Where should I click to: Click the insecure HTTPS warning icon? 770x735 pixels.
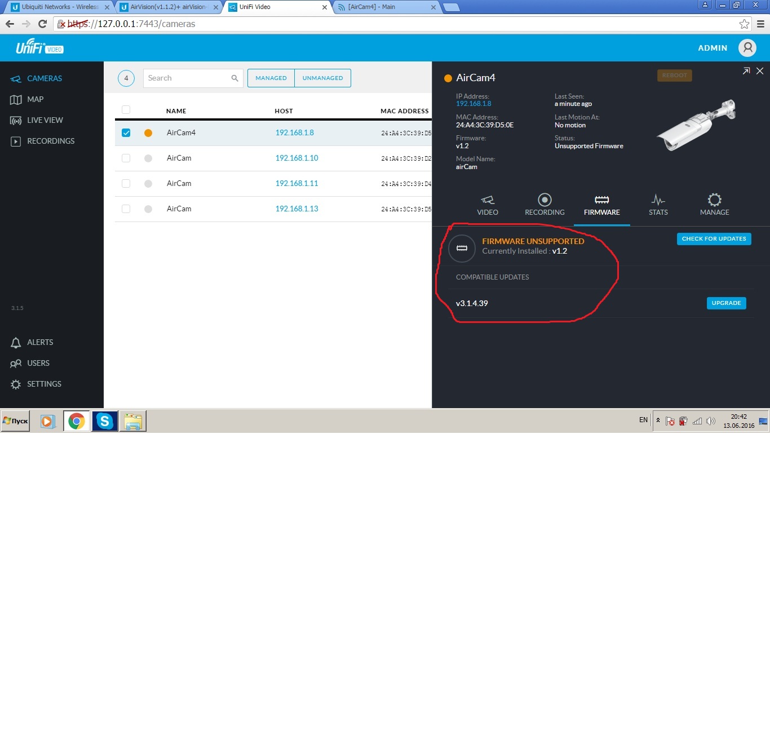[x=61, y=24]
